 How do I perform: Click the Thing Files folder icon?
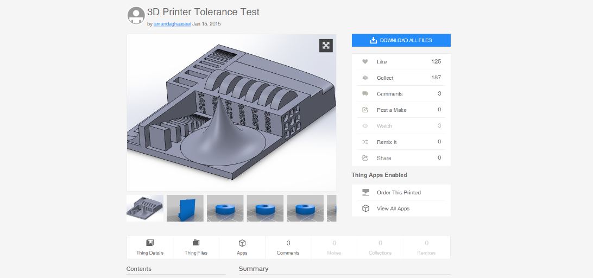tap(196, 243)
